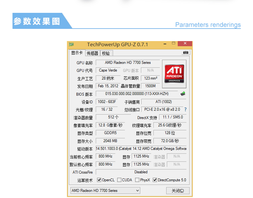The height and width of the screenshot is (198, 253).
Task: Click the ATI CrossFire Disabled field
Action: pyautogui.click(x=141, y=172)
